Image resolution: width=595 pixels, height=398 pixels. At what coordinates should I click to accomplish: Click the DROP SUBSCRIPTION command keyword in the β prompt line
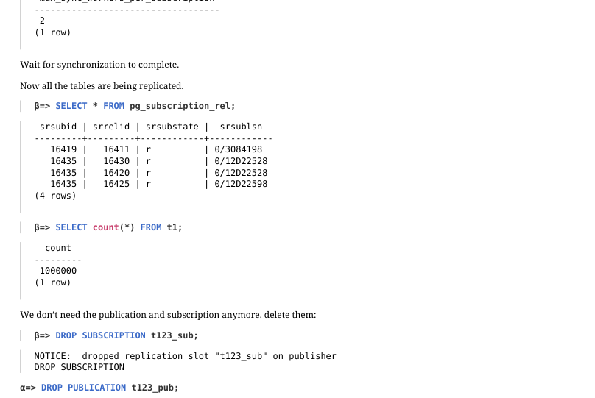tap(101, 336)
